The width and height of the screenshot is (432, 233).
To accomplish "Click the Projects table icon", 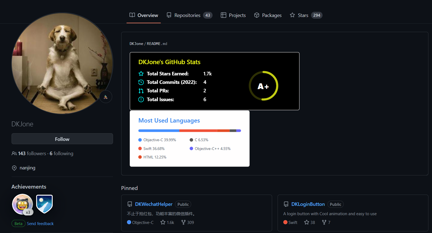I will 224,15.
